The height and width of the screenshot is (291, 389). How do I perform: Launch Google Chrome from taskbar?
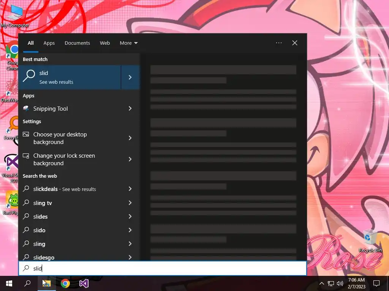(x=65, y=283)
